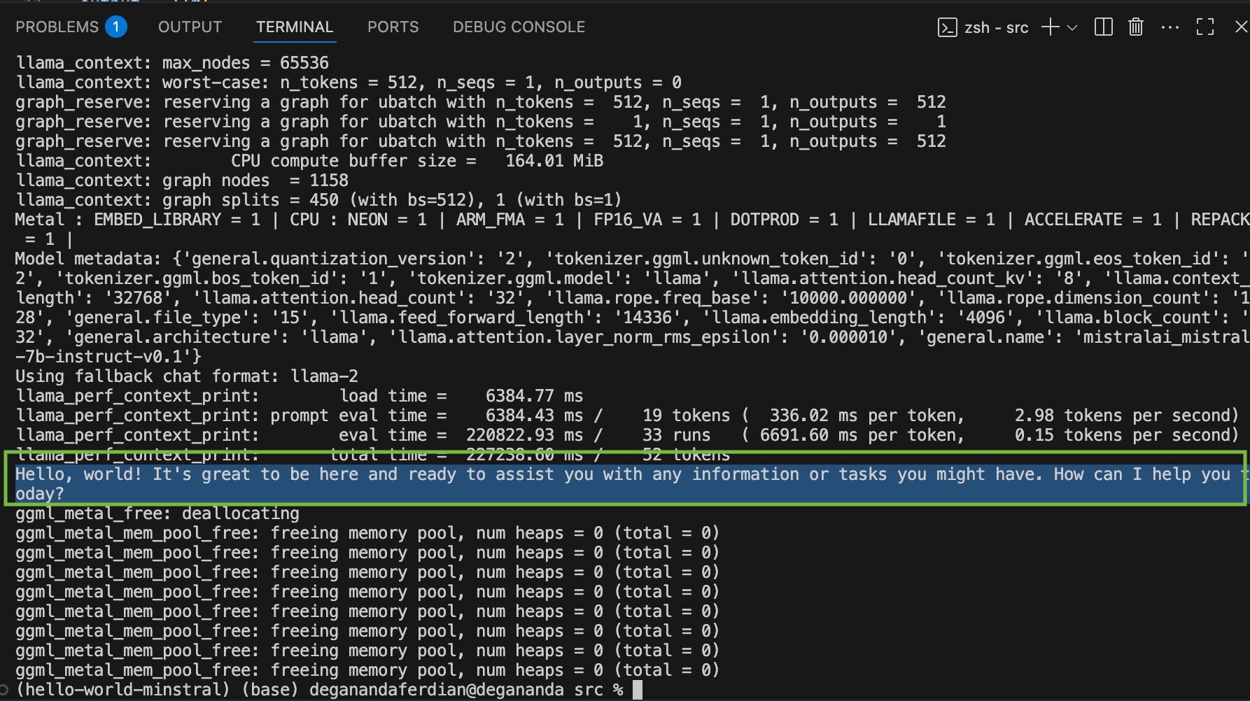Click the 'Metal : EMBED_LIBRARY = 1' text
Image resolution: width=1250 pixels, height=701 pixels.
137,220
